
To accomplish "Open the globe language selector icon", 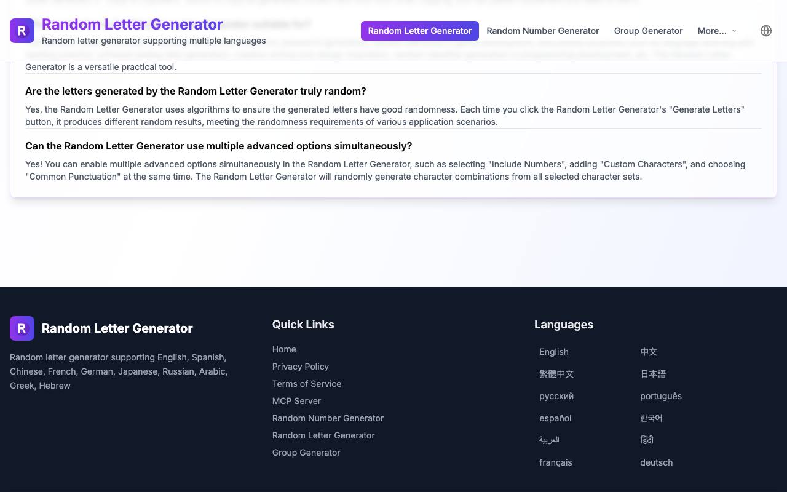I will pyautogui.click(x=766, y=31).
